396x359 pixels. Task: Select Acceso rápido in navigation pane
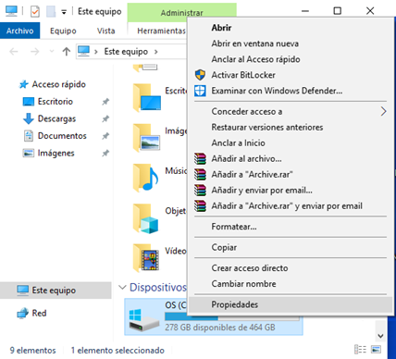pos(59,84)
